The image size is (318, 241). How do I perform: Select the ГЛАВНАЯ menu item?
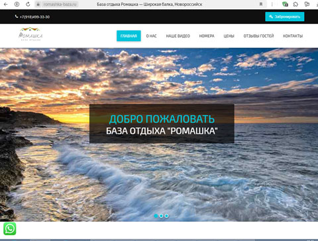129,36
